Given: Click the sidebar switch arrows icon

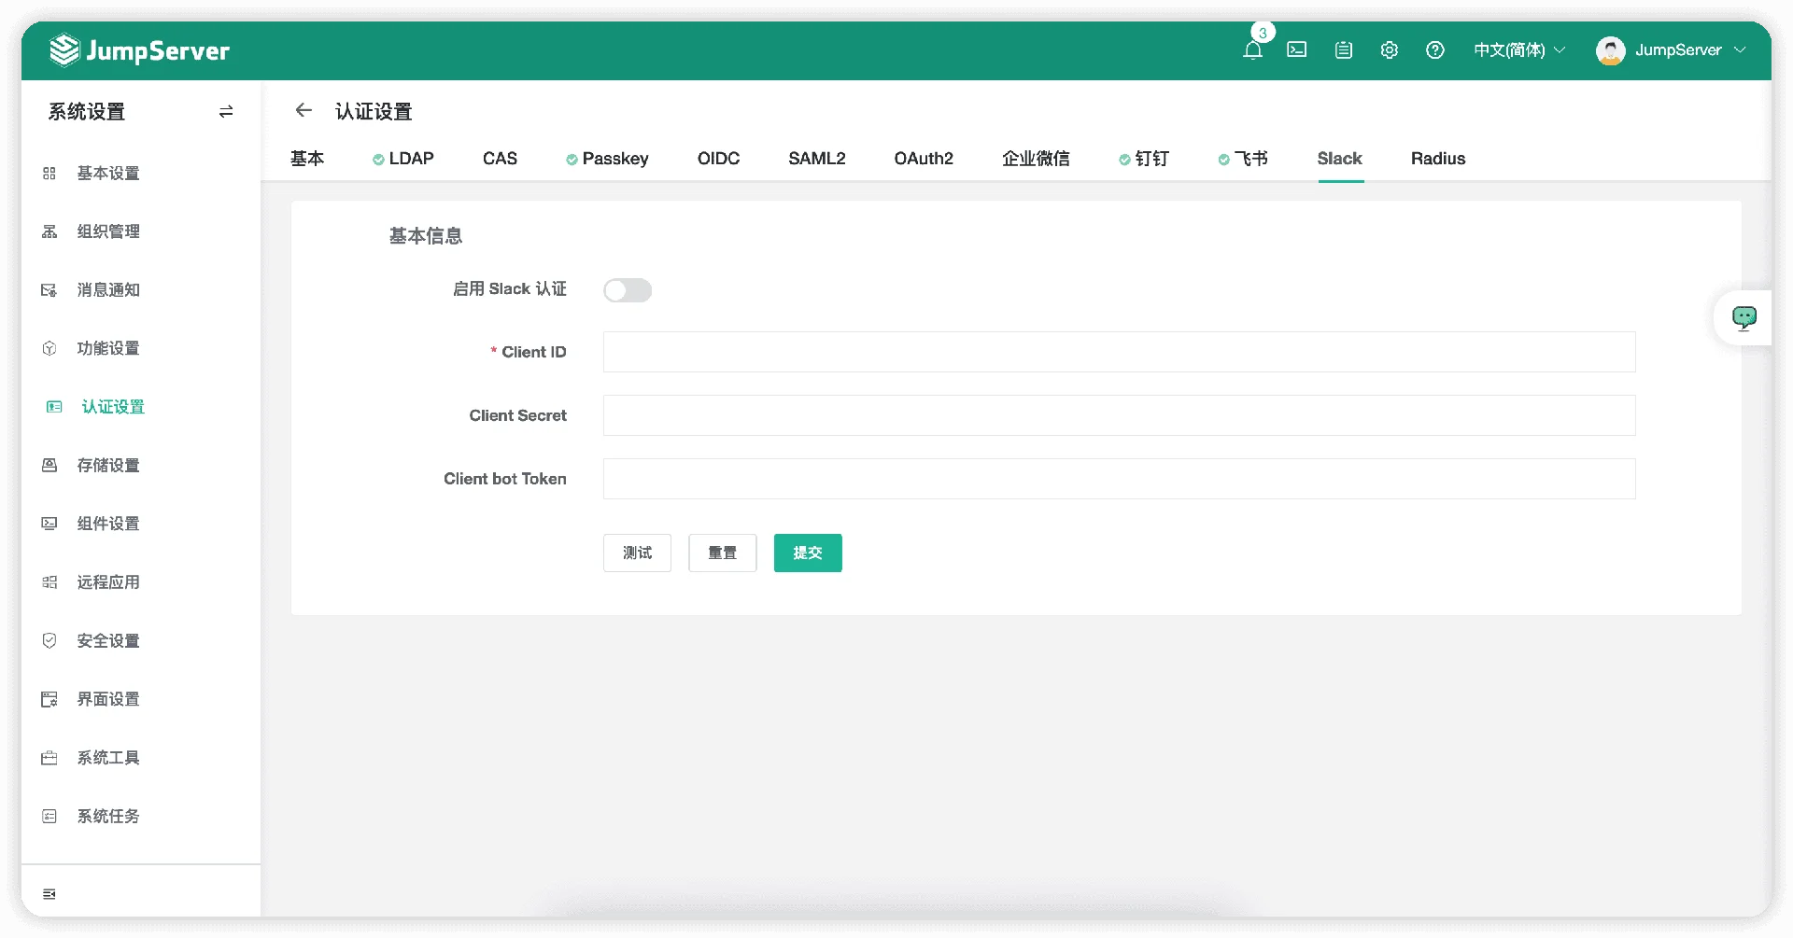Looking at the screenshot, I should point(226,112).
